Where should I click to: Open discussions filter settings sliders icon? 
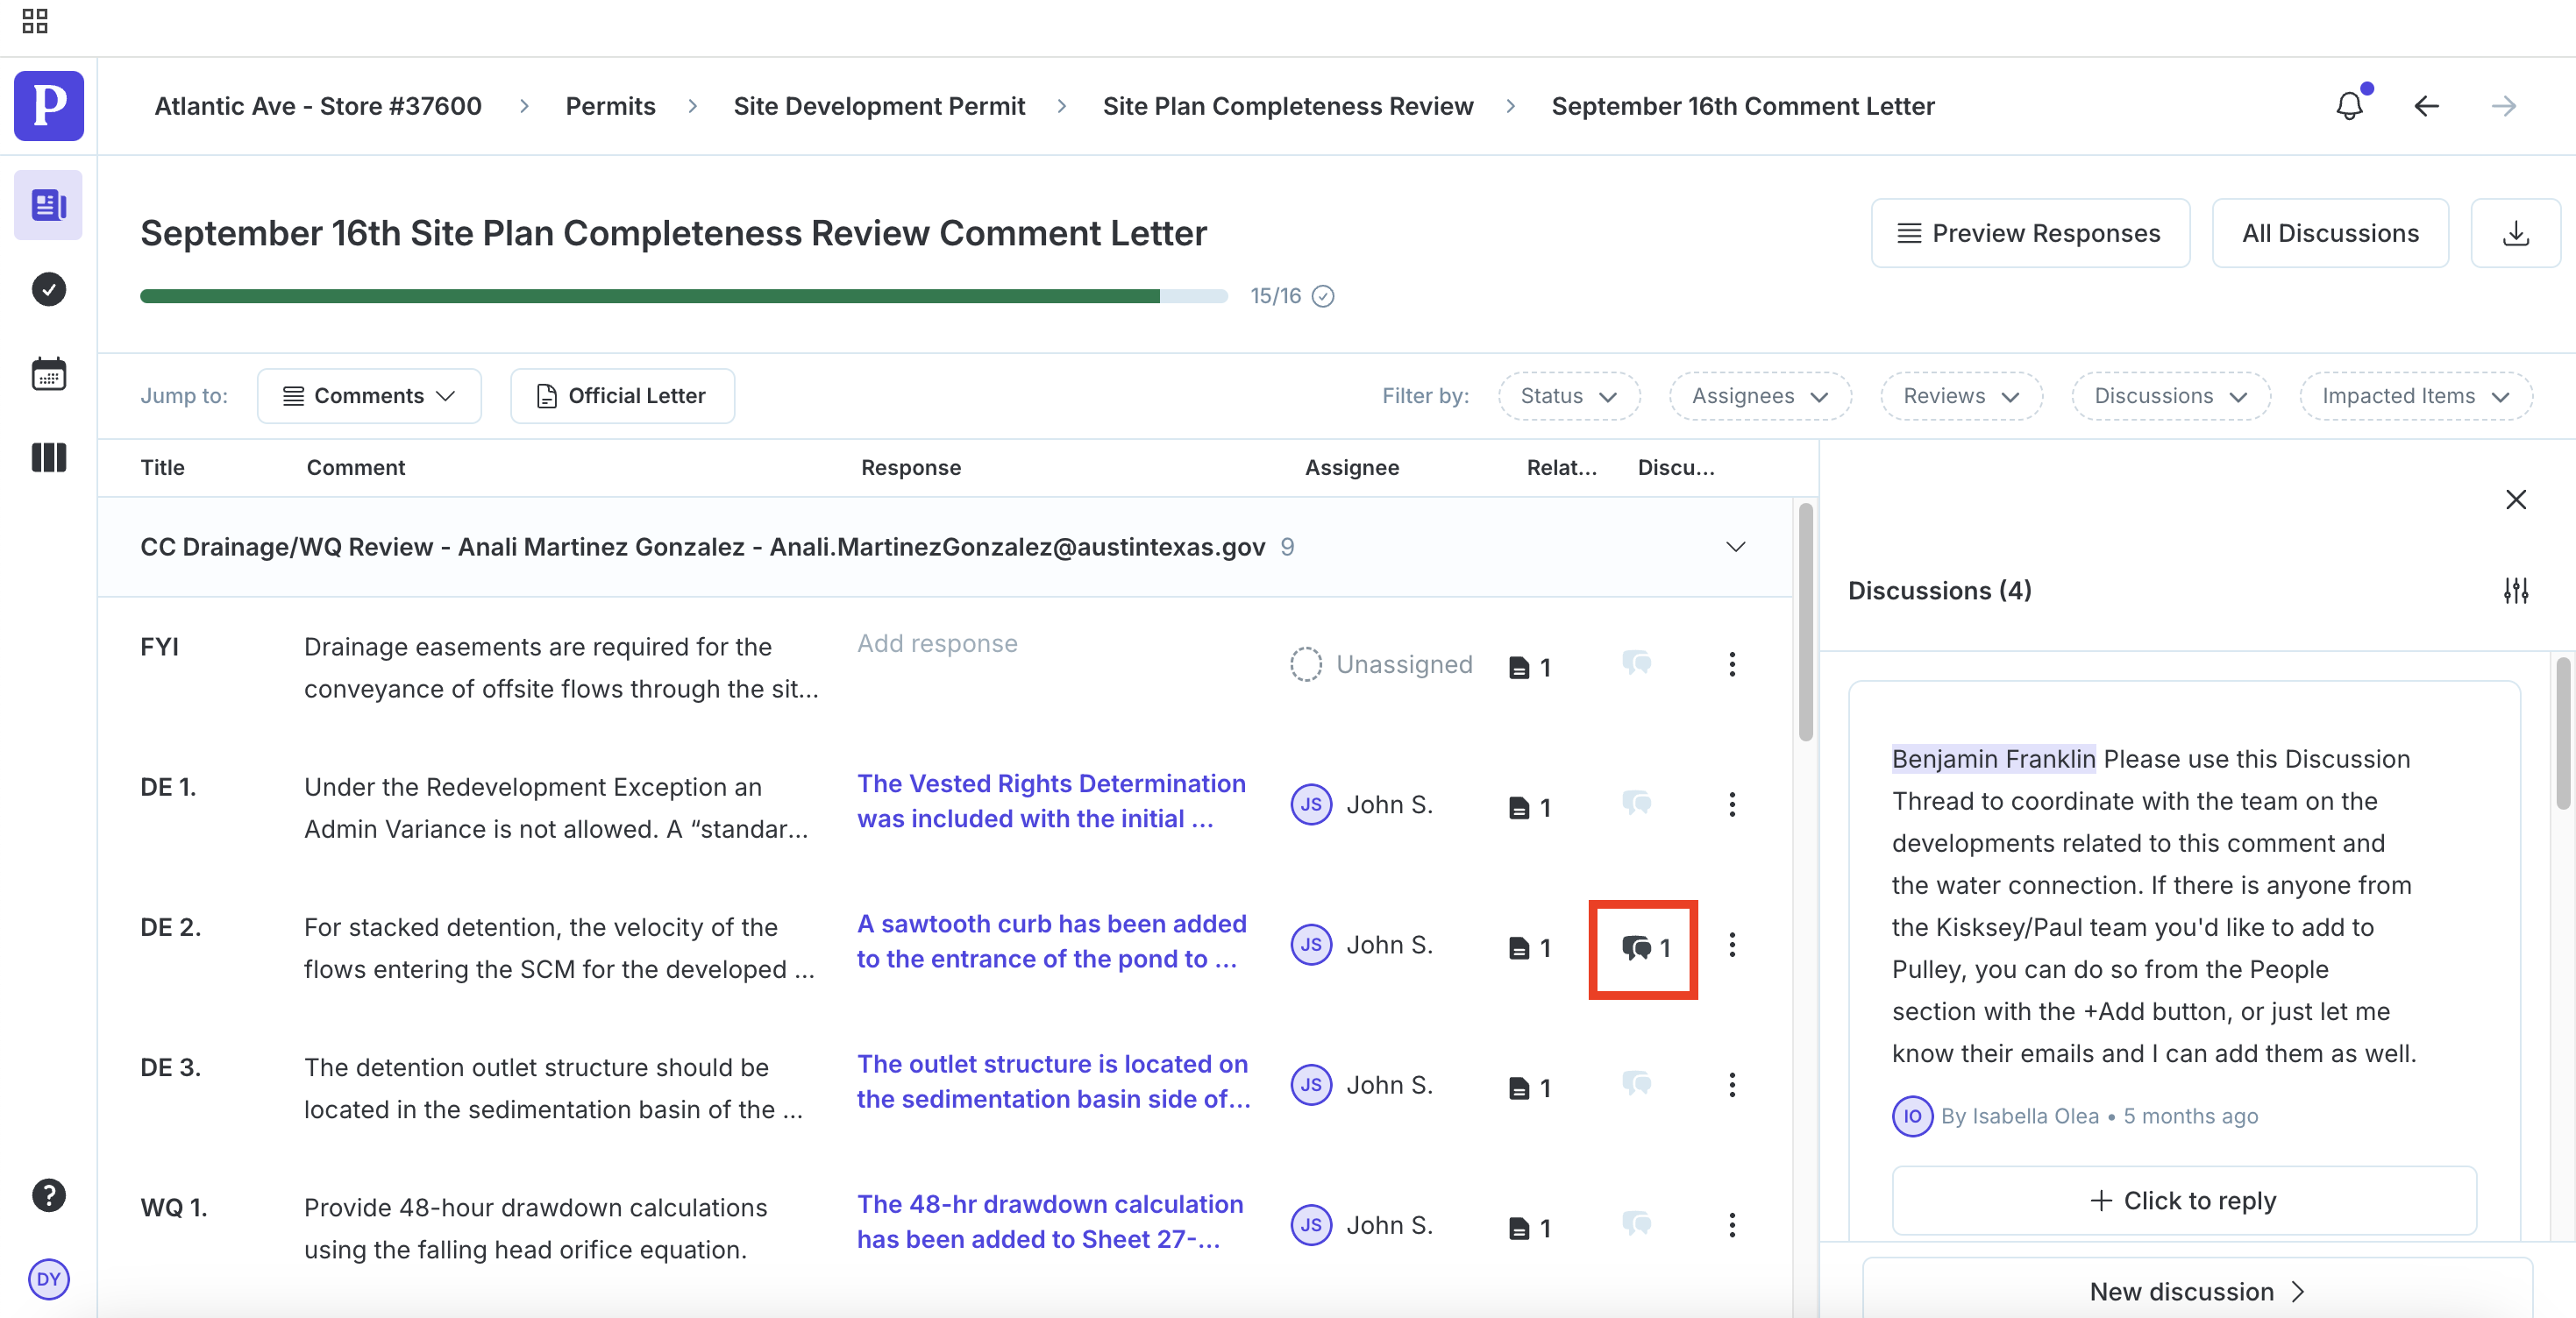[x=2515, y=591]
